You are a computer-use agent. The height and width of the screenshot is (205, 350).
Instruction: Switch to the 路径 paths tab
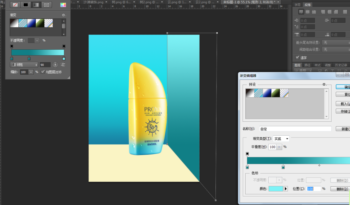(x=307, y=65)
